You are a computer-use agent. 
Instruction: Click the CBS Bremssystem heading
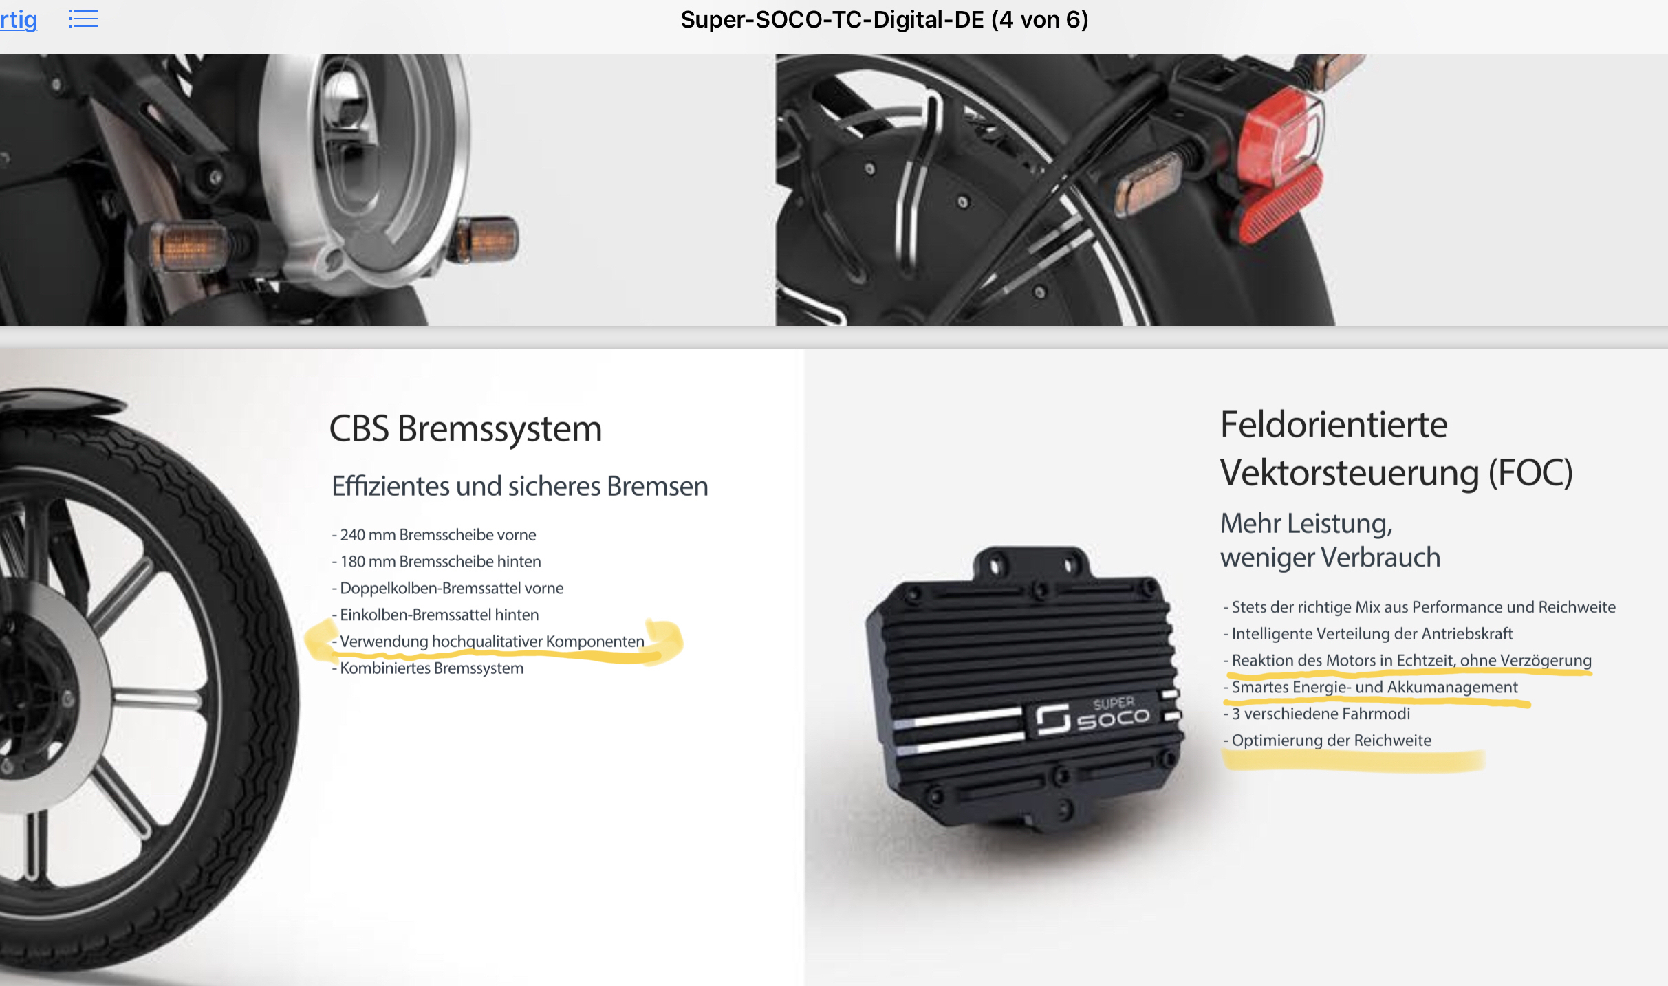(x=466, y=428)
